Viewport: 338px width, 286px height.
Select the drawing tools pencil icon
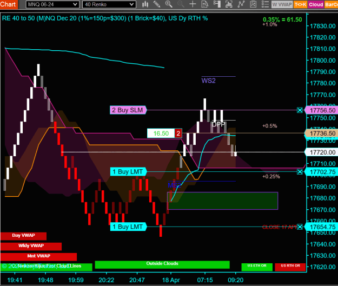point(157,4)
